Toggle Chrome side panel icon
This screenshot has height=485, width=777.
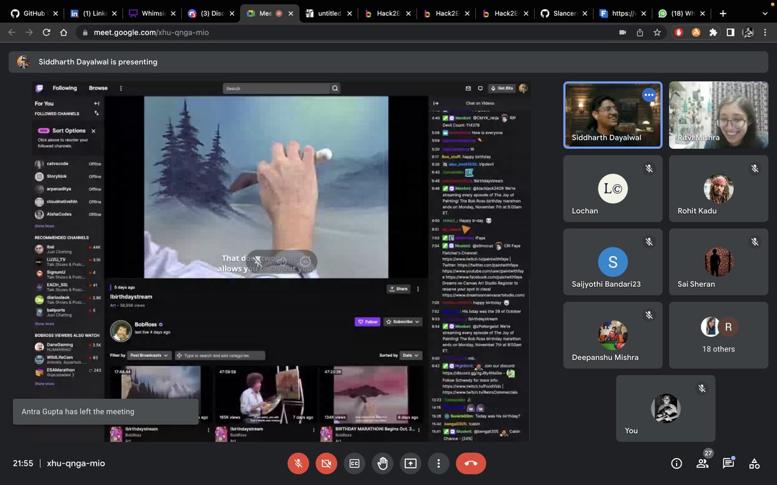(730, 32)
